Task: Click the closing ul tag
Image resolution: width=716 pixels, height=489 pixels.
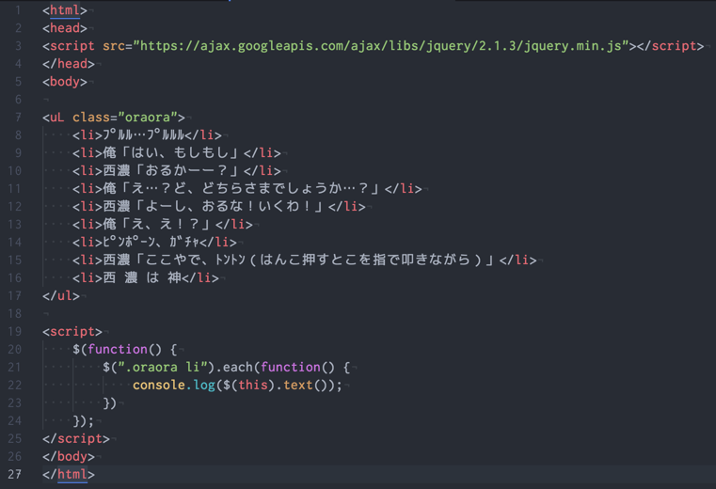Action: click(x=61, y=295)
